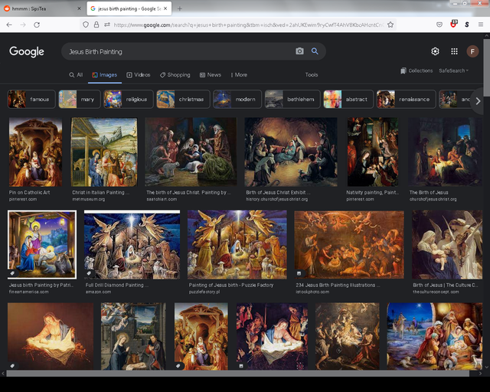Open the SafeSearch dropdown
The width and height of the screenshot is (490, 392).
[454, 70]
